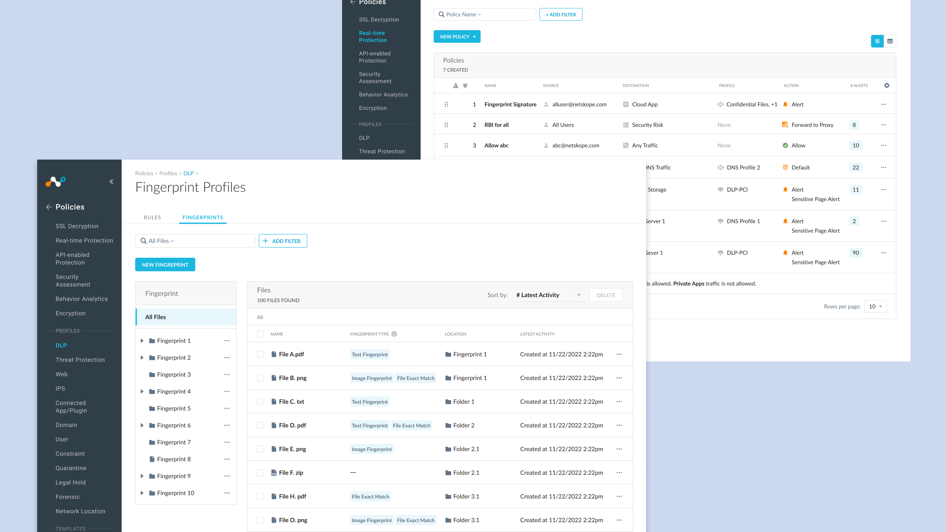Check the select-all checkbox in Files header
The image size is (946, 532).
coord(260,334)
